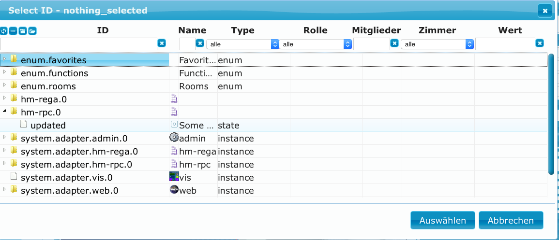Clear the Wert filter field
Image resolution: width=559 pixels, height=240 pixels.
pos(540,43)
